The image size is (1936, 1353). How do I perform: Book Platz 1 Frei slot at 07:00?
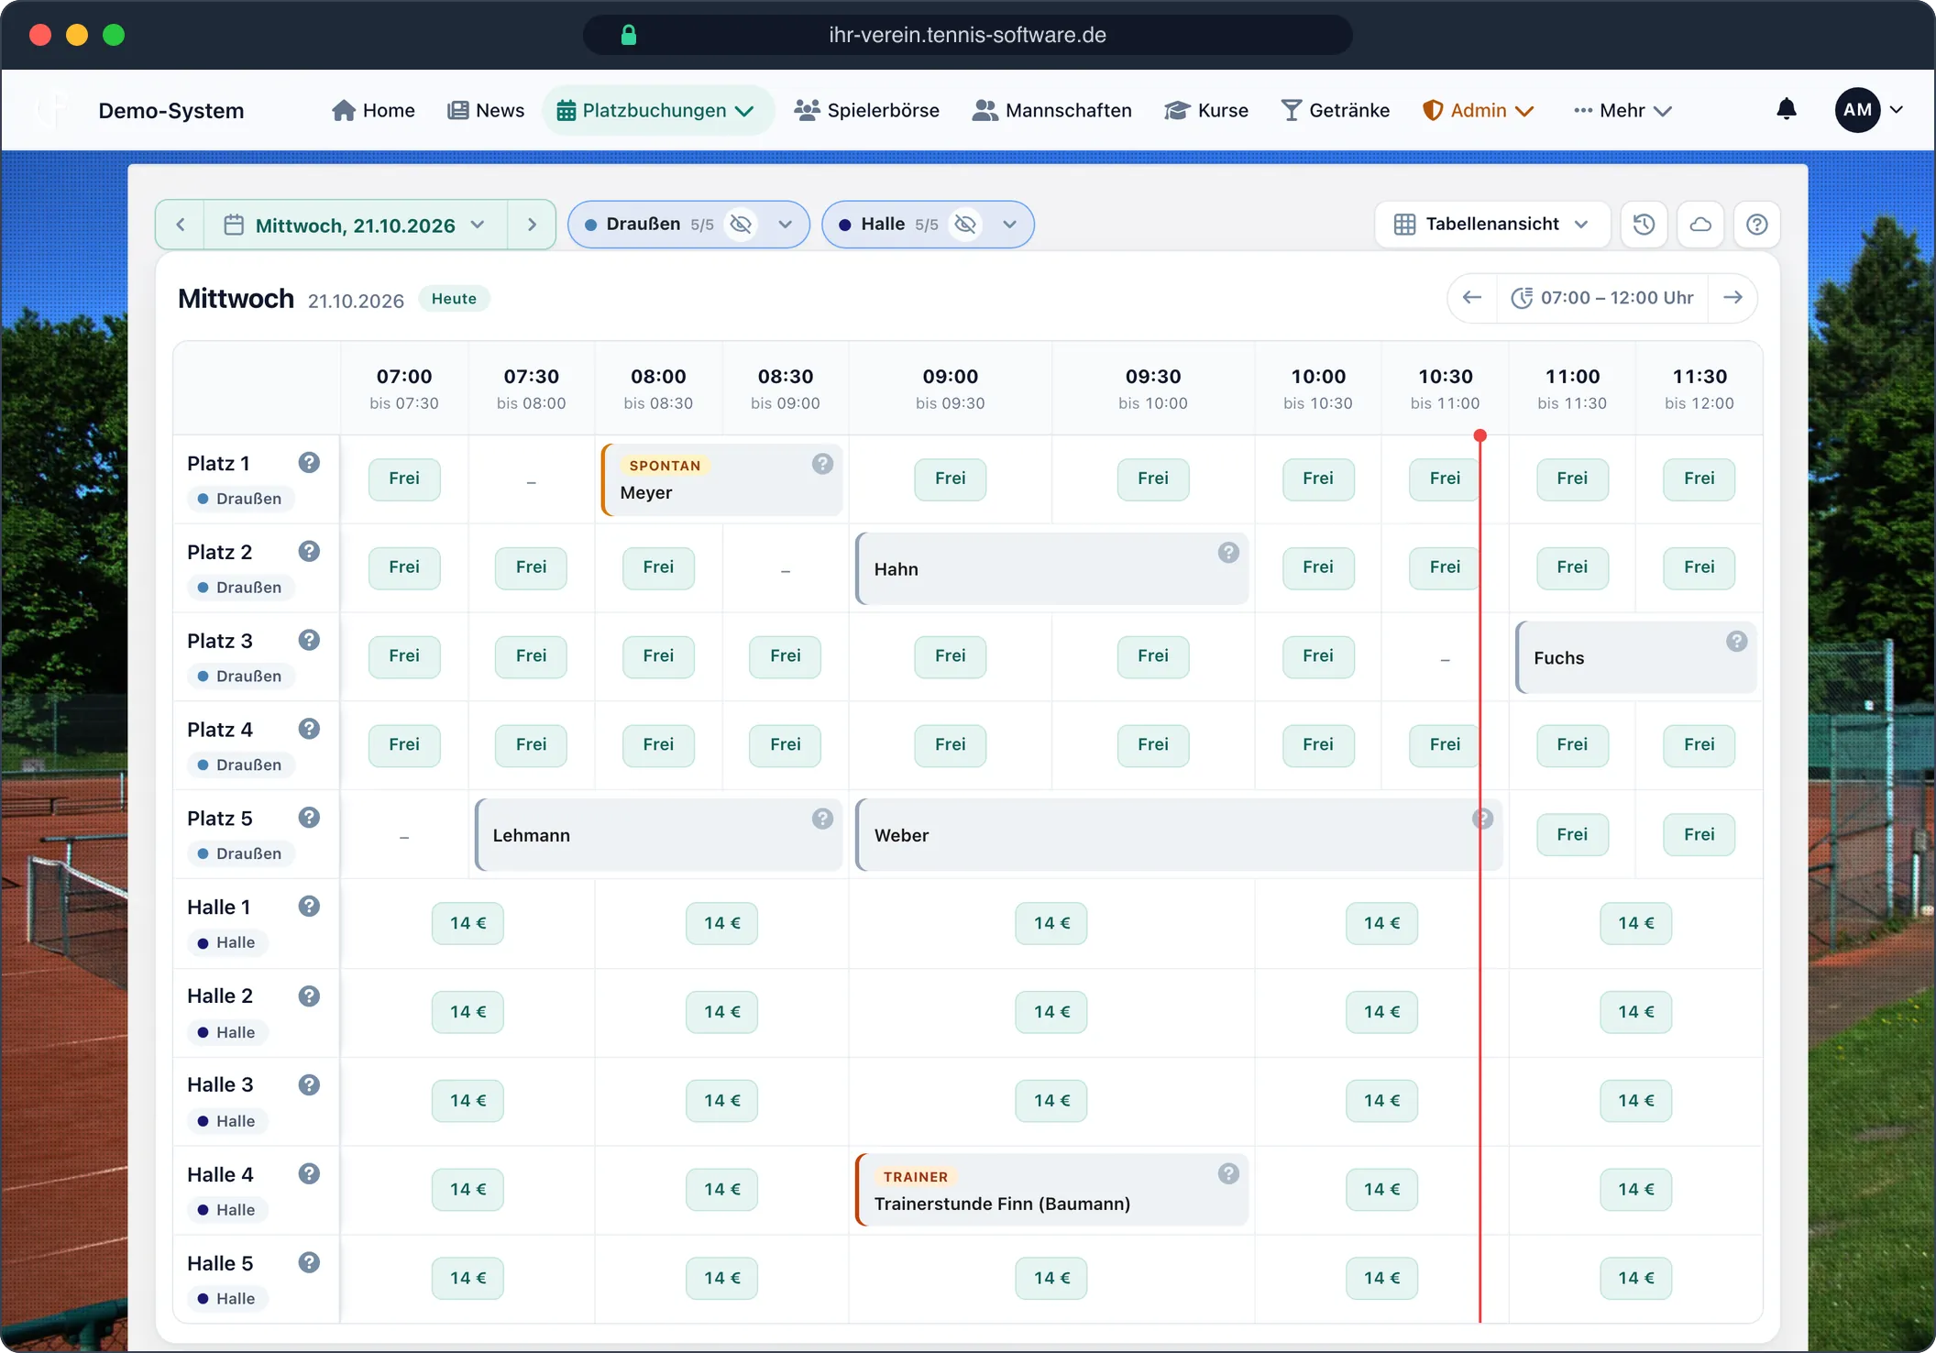[x=404, y=478]
